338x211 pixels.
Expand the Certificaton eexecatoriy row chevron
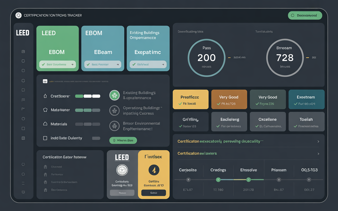318,142
